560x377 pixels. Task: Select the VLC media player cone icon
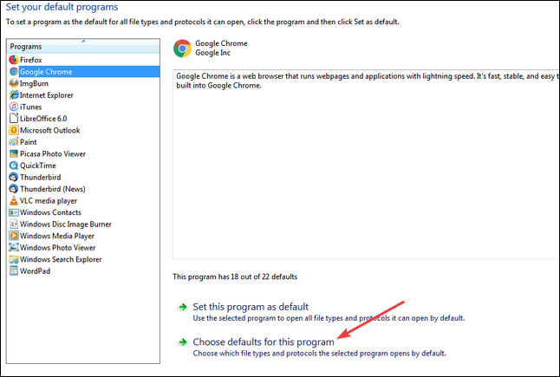(x=14, y=201)
